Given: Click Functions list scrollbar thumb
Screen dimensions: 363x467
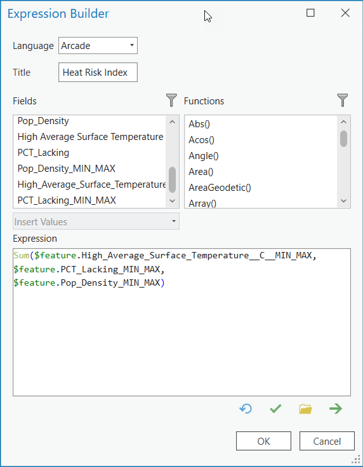Looking at the screenshot, I should [344, 139].
